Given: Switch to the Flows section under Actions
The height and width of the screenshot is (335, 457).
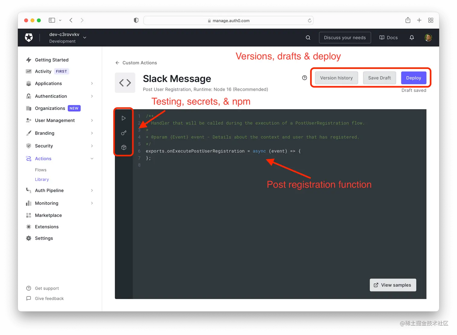Looking at the screenshot, I should point(41,170).
